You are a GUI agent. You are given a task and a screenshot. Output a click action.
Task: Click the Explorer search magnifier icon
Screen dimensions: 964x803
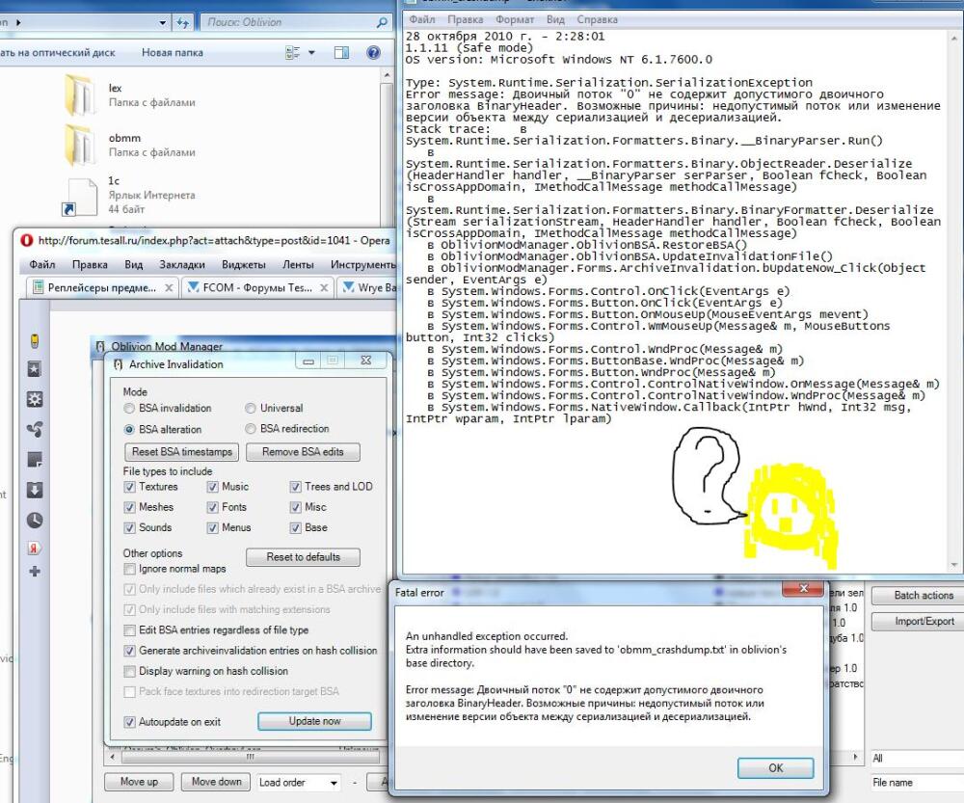click(x=382, y=22)
